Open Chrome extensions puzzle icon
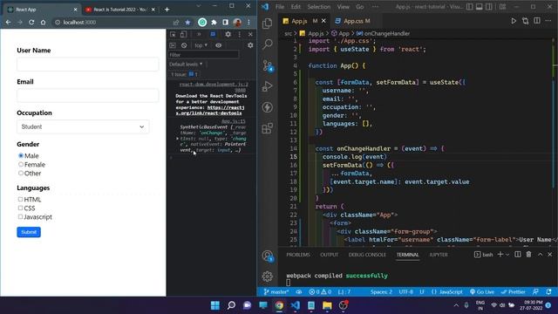Image resolution: width=558 pixels, height=314 pixels. click(214, 22)
